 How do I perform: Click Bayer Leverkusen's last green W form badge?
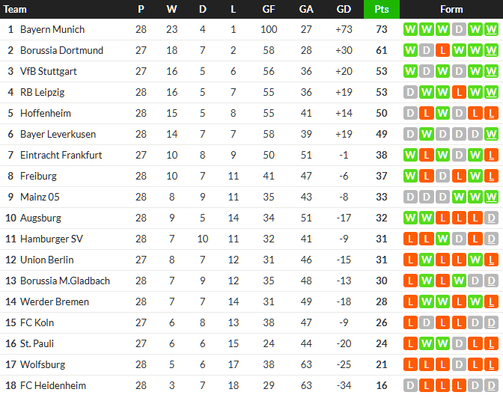(492, 134)
